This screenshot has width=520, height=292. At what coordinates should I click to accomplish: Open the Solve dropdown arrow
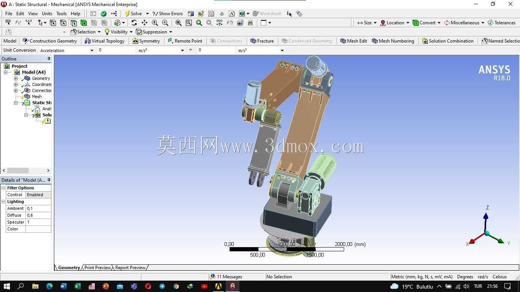(x=147, y=14)
